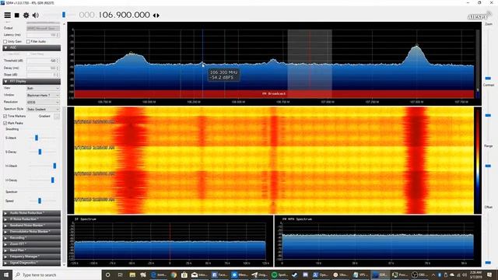This screenshot has height=280, width=498.
Task: Open the settings gear configuration
Action: pyautogui.click(x=26, y=16)
